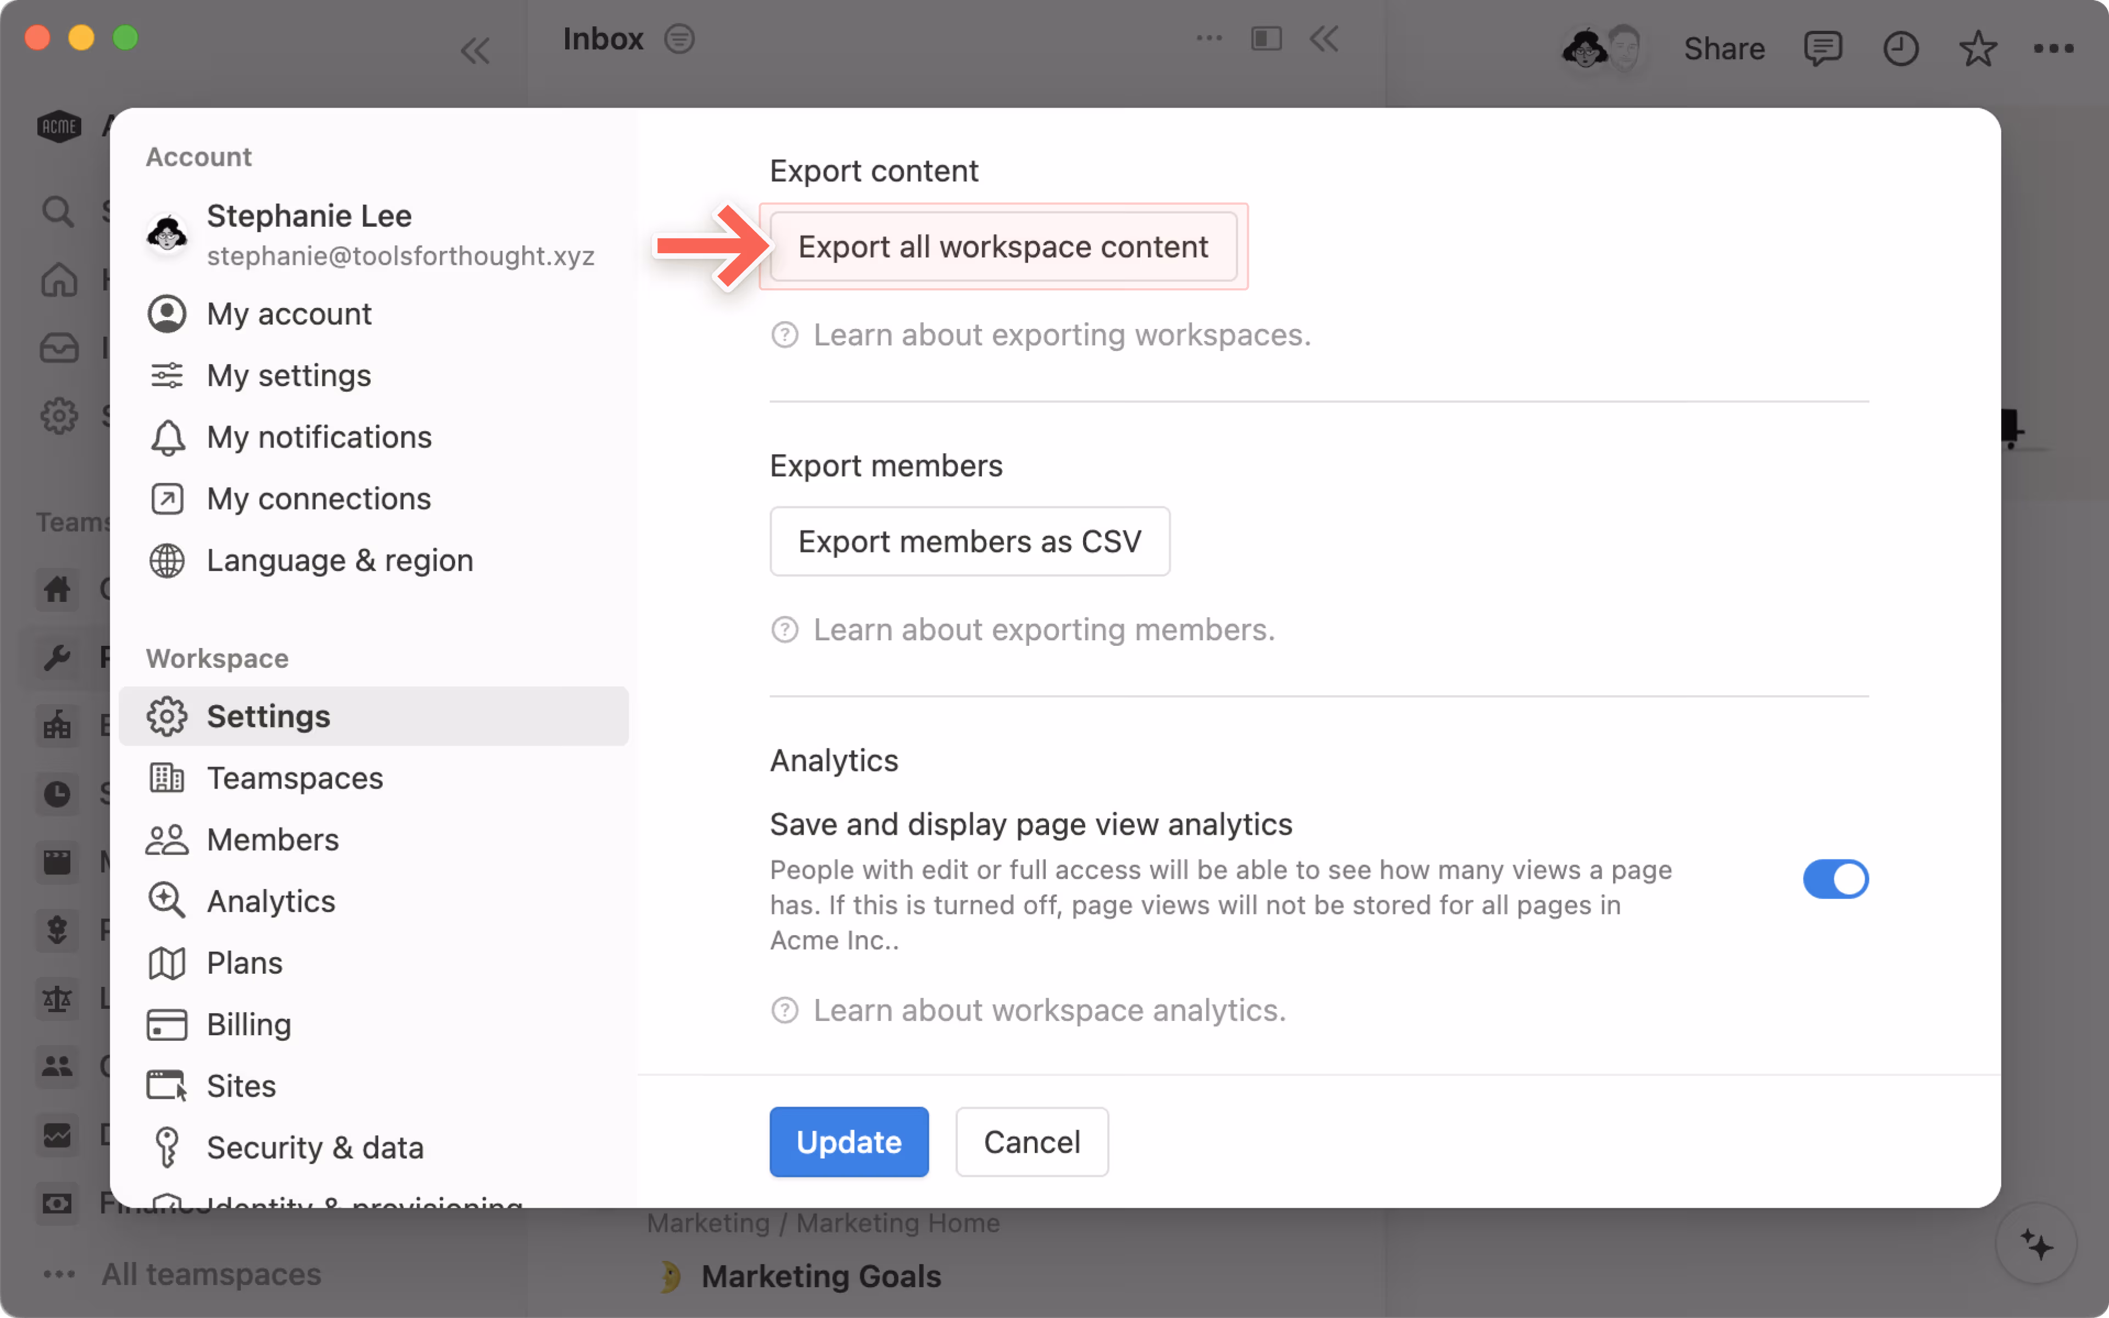Open My notifications via the bell icon
Screen dimensions: 2109x1318
[x=168, y=437]
